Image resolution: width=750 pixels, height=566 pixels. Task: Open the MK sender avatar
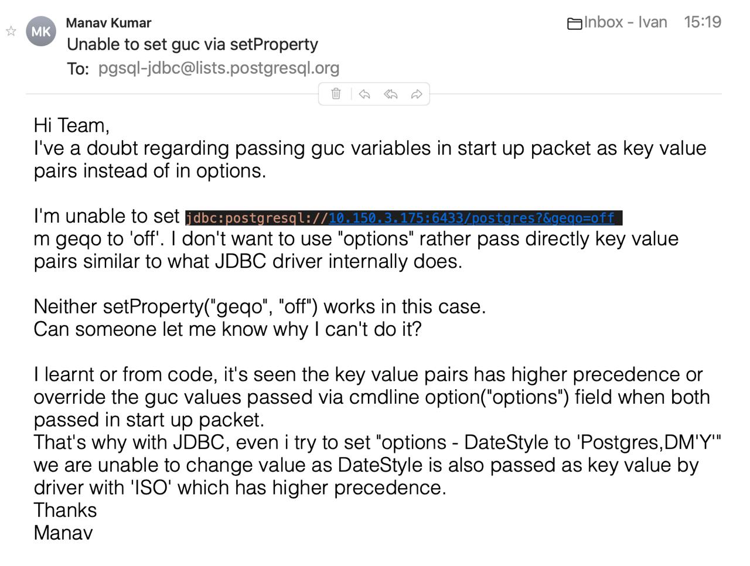(x=41, y=31)
